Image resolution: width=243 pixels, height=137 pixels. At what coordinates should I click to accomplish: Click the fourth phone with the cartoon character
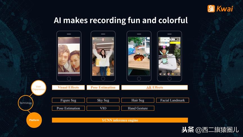[169, 56]
